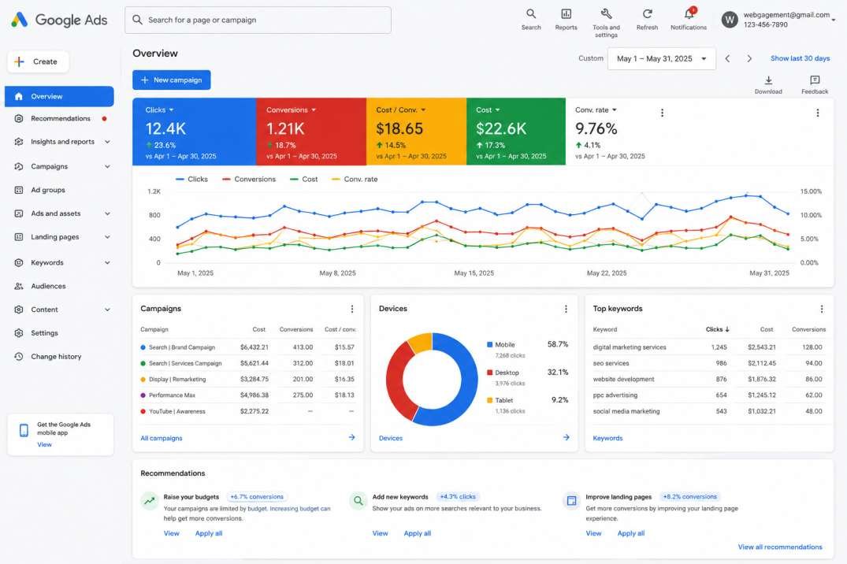Open the May 1 – May 31, 2025 date picker
The height and width of the screenshot is (564, 847).
coord(662,58)
